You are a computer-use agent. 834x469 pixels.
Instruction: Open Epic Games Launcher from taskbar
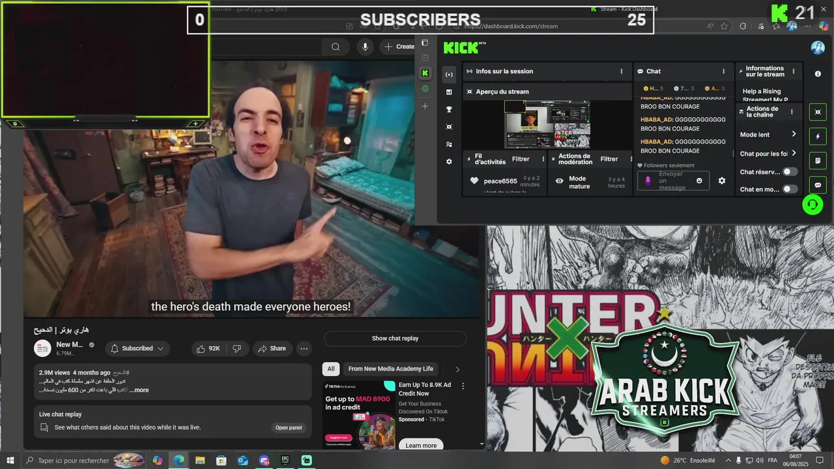pyautogui.click(x=285, y=460)
